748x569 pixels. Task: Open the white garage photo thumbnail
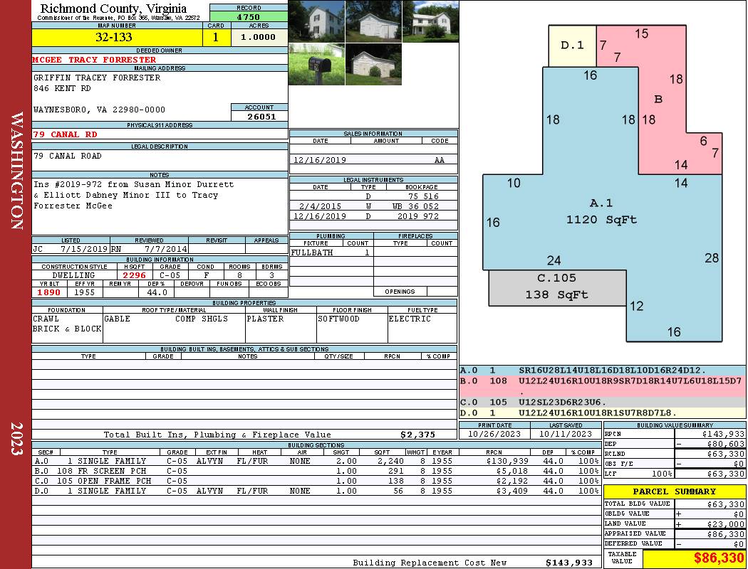click(x=373, y=21)
